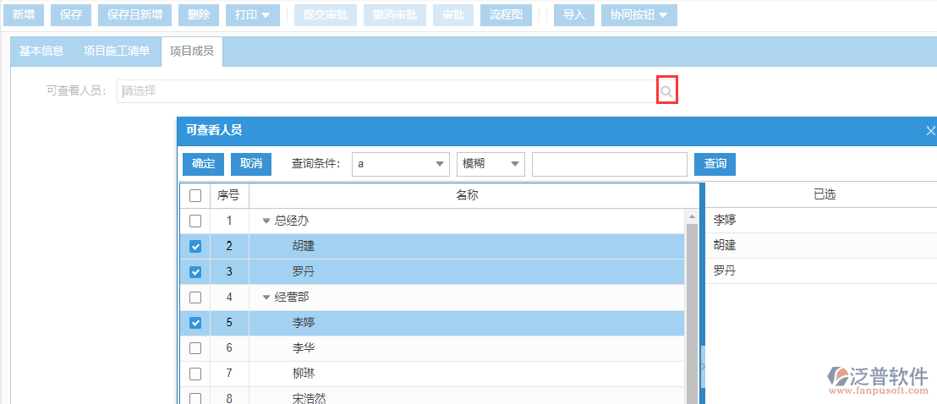Image resolution: width=937 pixels, height=404 pixels.
Task: Open the 模糊 match type dropdown
Action: point(490,164)
